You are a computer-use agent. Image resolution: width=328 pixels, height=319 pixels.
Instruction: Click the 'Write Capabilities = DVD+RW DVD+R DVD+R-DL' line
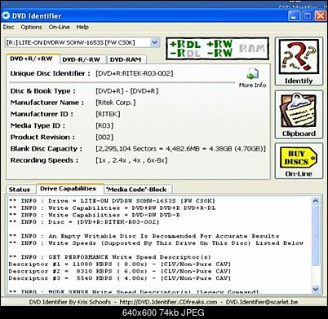112,208
